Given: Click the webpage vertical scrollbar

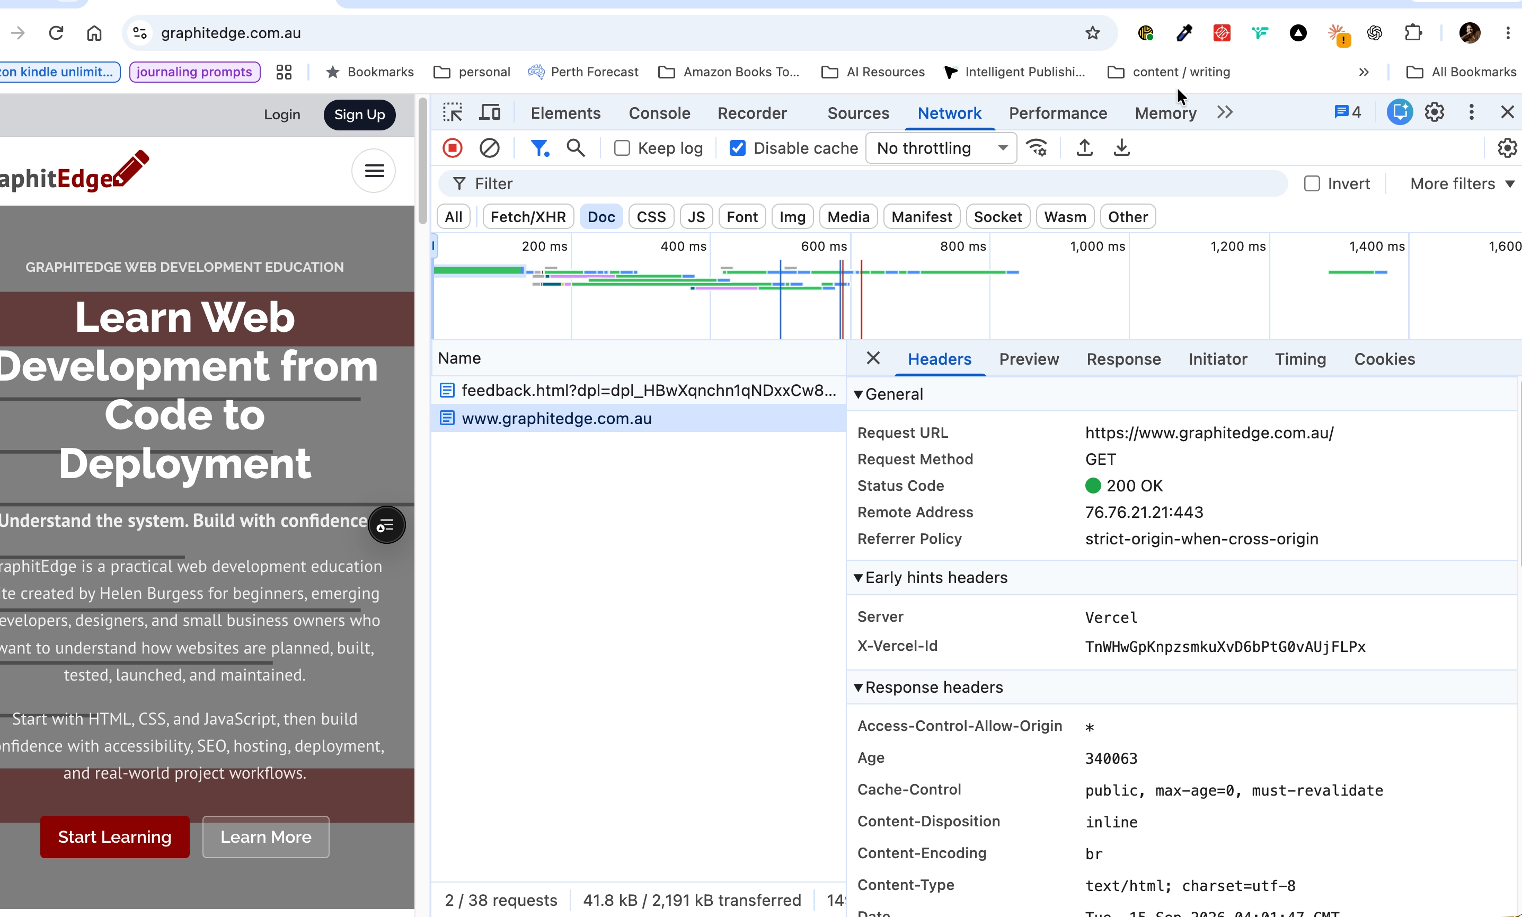Looking at the screenshot, I should coord(422,161).
